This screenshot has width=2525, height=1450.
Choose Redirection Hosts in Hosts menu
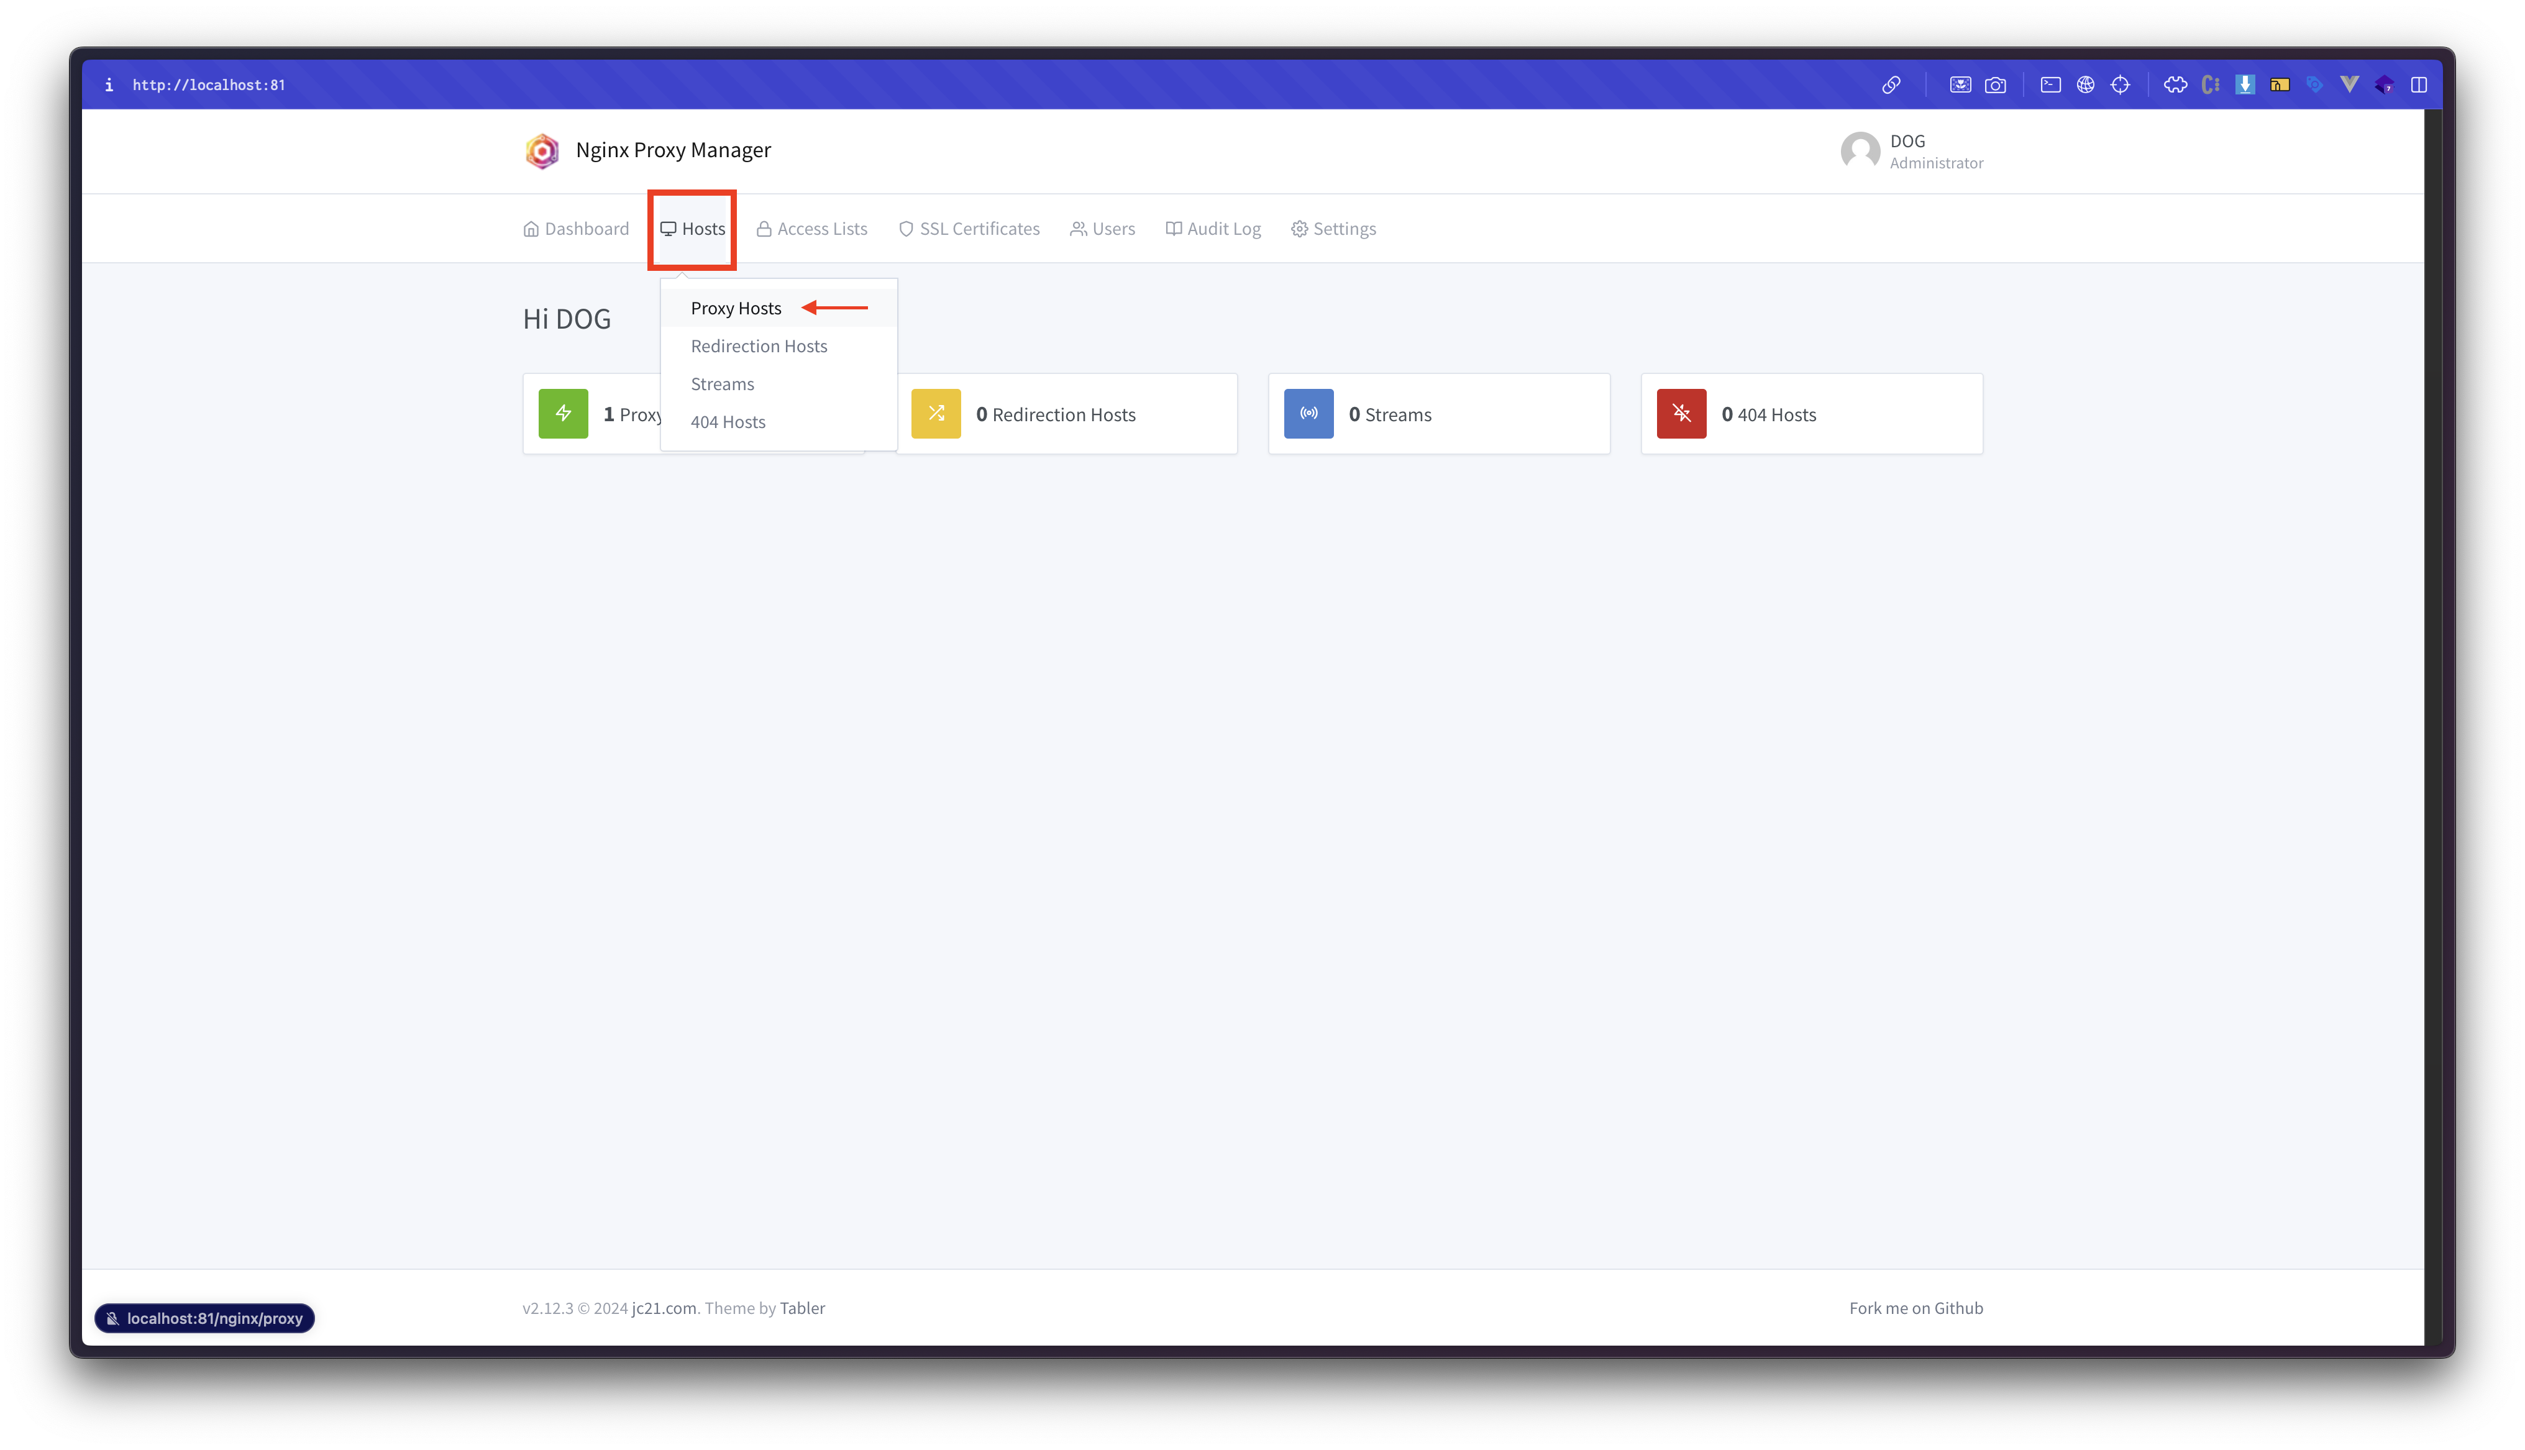[759, 347]
